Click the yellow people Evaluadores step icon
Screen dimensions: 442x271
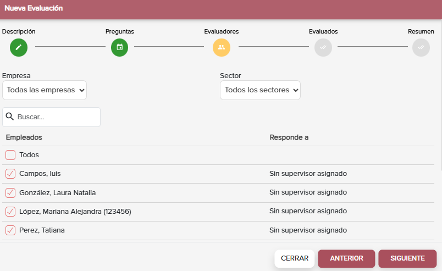[x=222, y=47]
